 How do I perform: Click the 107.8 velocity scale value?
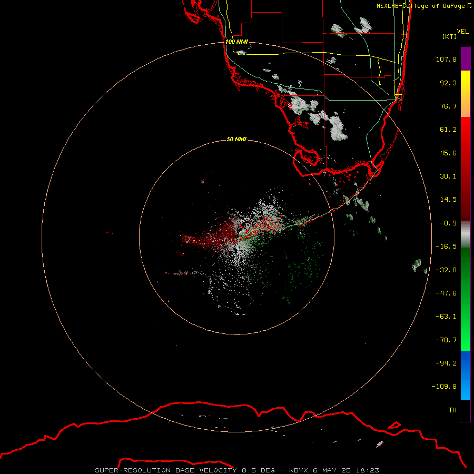pyautogui.click(x=446, y=59)
